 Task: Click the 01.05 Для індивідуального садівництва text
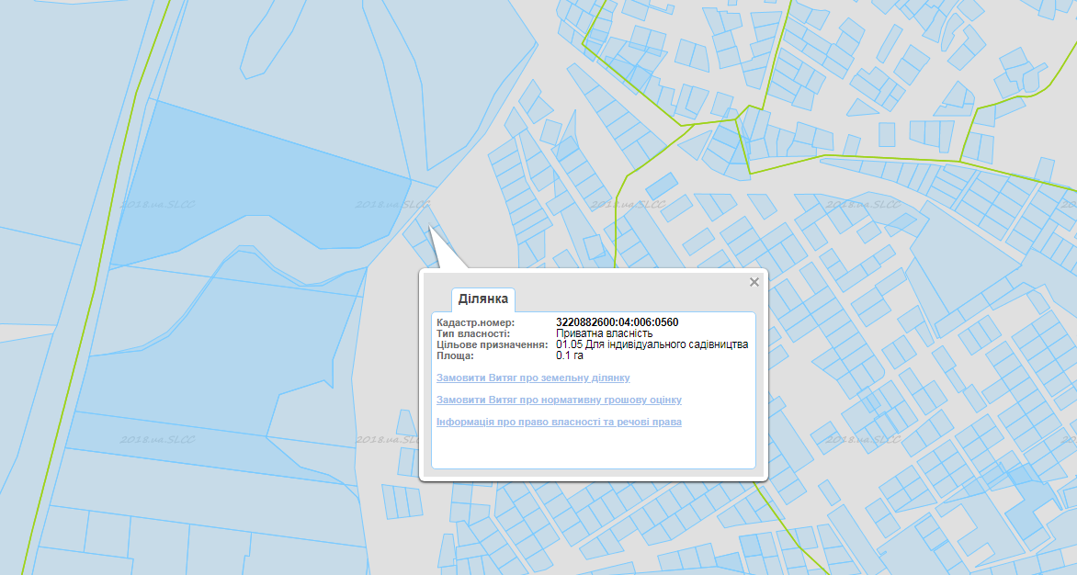[x=652, y=344]
